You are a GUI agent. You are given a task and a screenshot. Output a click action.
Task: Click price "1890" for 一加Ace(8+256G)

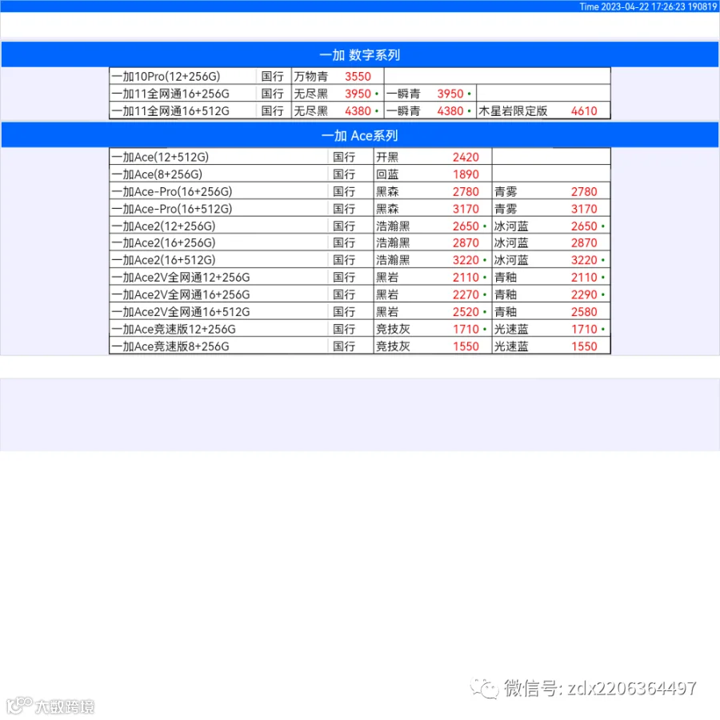[x=466, y=174]
